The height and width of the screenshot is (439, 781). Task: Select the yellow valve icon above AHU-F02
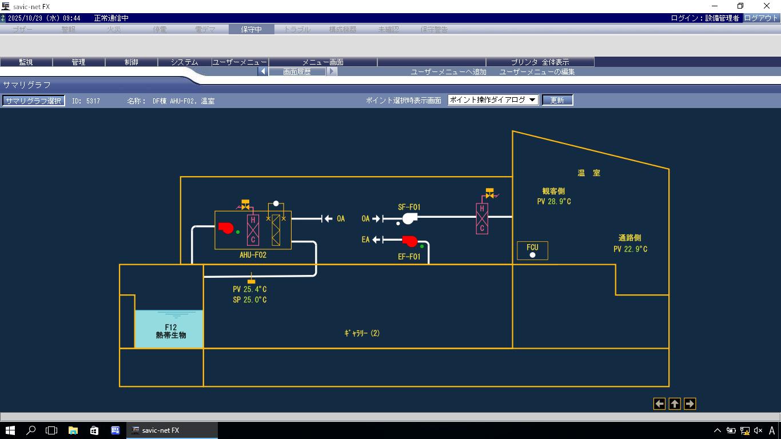(x=246, y=204)
